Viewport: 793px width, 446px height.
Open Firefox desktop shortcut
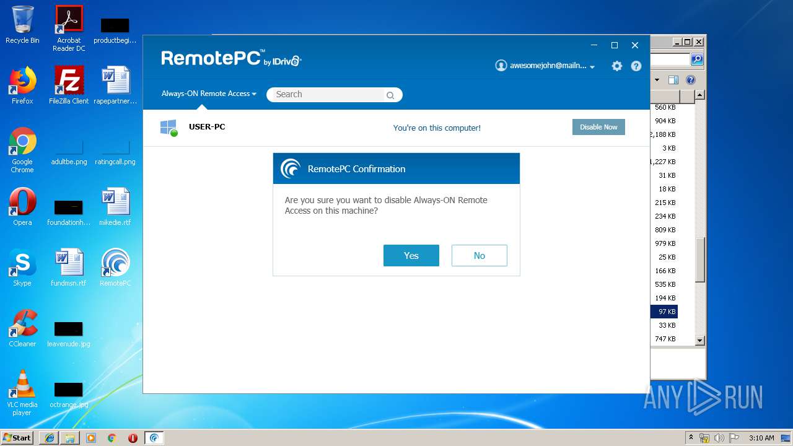tap(22, 85)
